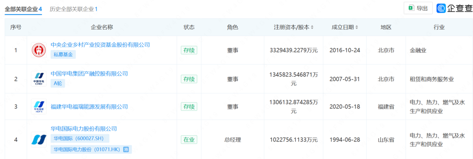This screenshot has width=473, height=159.
Task: Open the 华电国际电力股份有限公司 logo
Action: pos(39,139)
